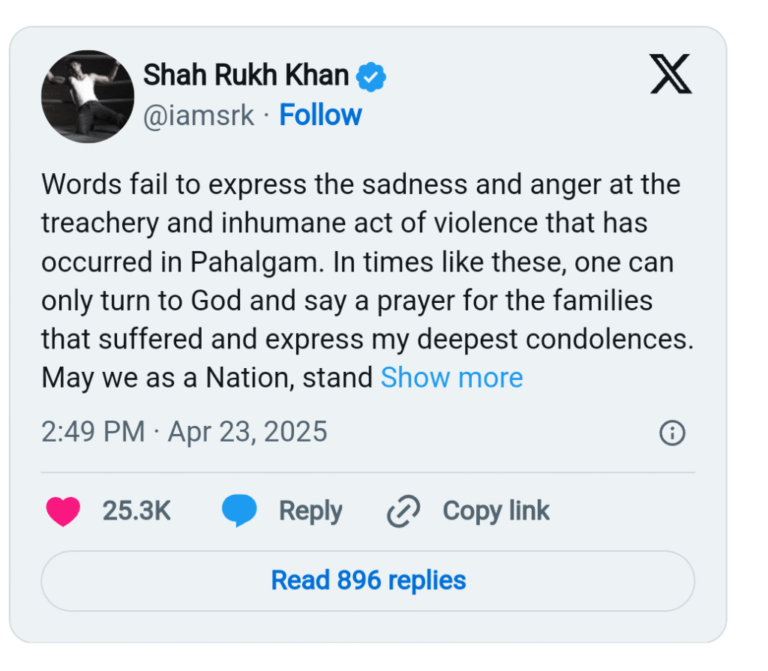Follow the @iamsrk account
The height and width of the screenshot is (671, 768).
(x=320, y=115)
